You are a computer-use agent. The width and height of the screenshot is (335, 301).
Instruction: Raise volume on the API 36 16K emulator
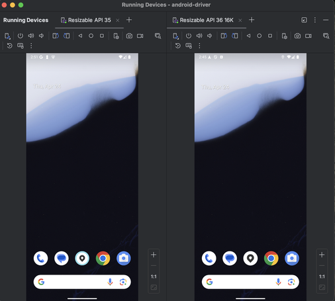coord(199,36)
